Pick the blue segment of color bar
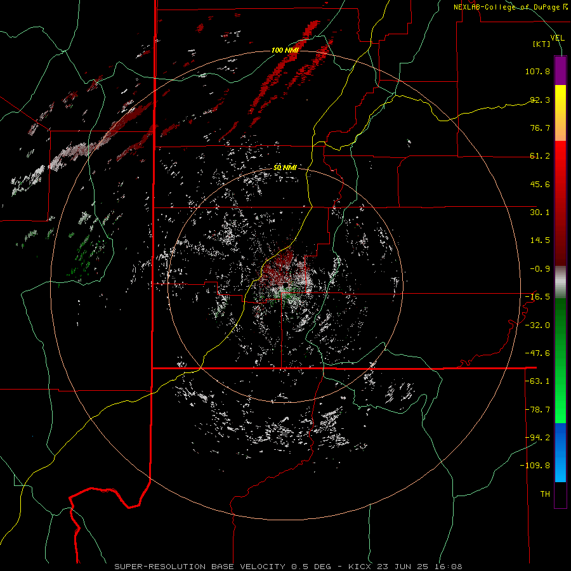 pyautogui.click(x=560, y=452)
